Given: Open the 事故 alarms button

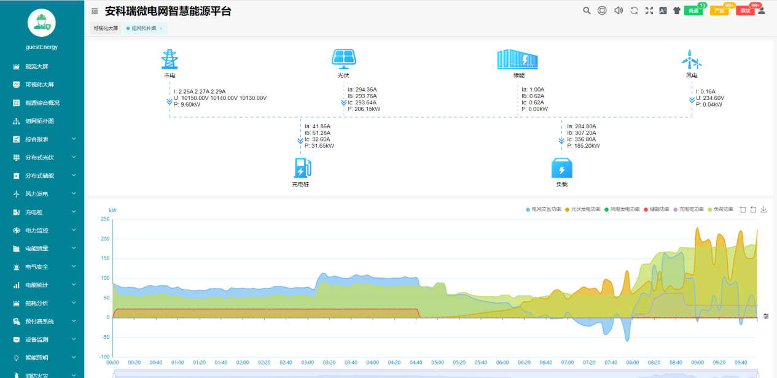Looking at the screenshot, I should [x=744, y=11].
